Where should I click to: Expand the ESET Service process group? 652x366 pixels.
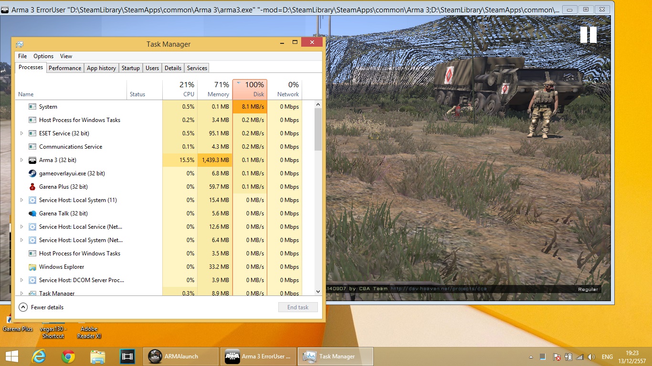point(21,133)
